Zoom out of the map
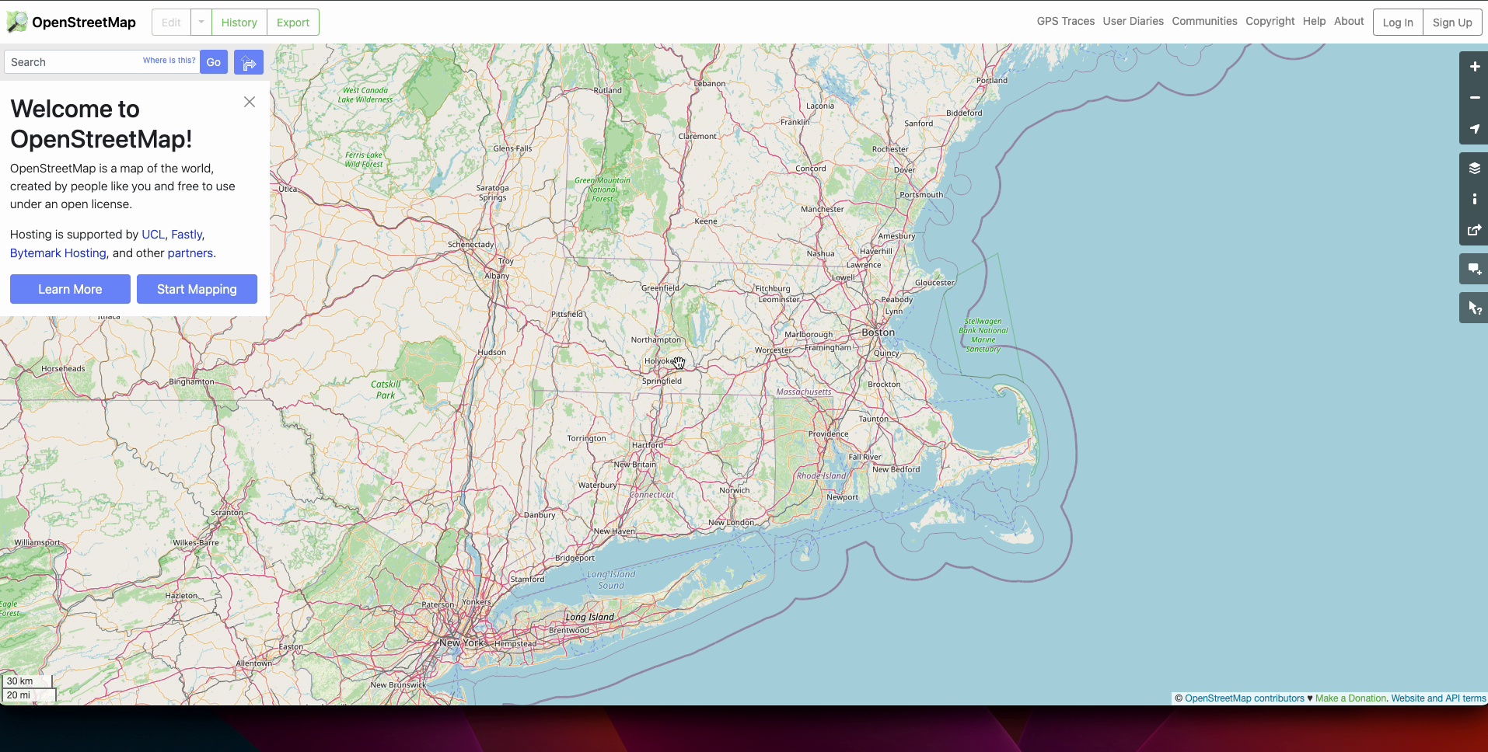The width and height of the screenshot is (1488, 752). pyautogui.click(x=1474, y=98)
